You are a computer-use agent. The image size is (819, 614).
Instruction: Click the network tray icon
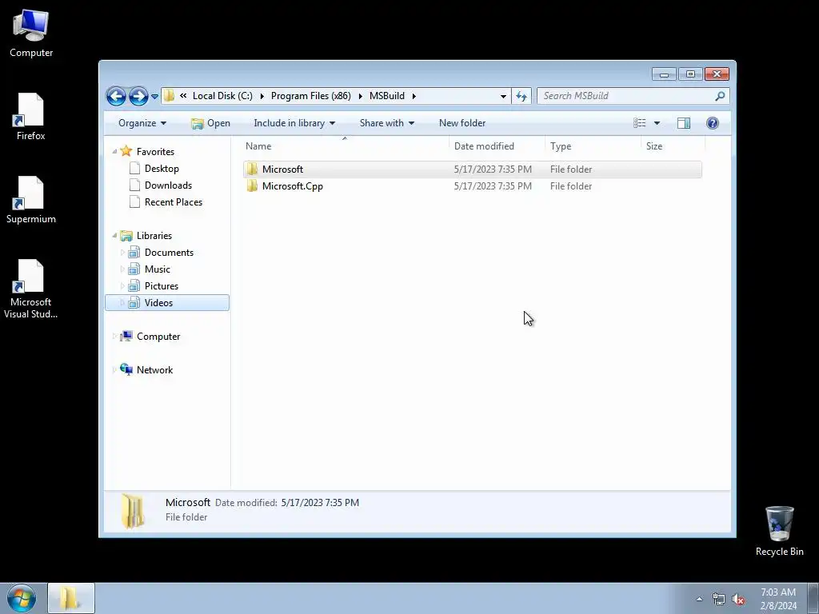coord(719,599)
